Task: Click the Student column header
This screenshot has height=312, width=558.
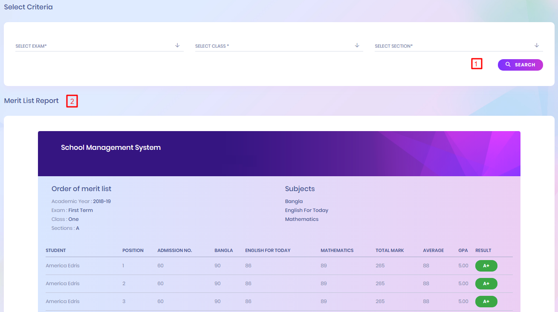Action: (x=56, y=250)
